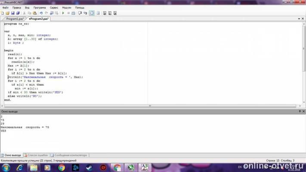
Task: Click the last toolbar icon on the right
Action: [x=115, y=13]
